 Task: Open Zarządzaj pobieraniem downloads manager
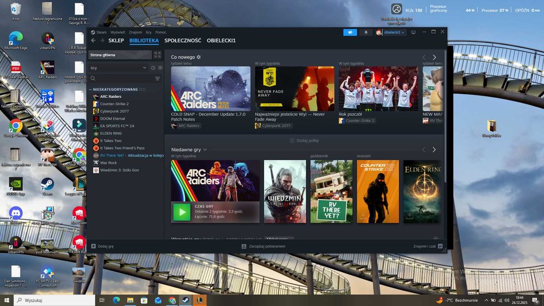tap(263, 246)
